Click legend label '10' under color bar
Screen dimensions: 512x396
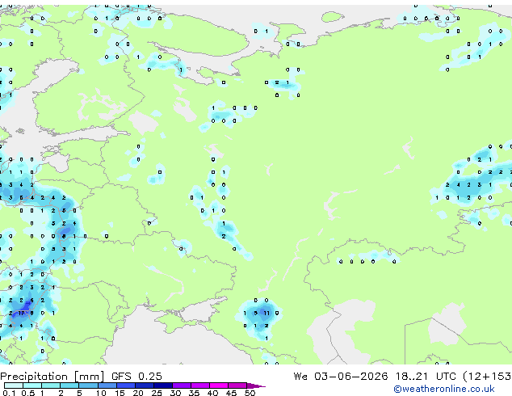101,393
